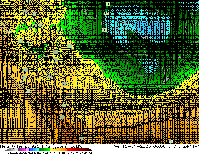Click the contour label 75
This screenshot has width=199, height=154.
(x=108, y=4)
